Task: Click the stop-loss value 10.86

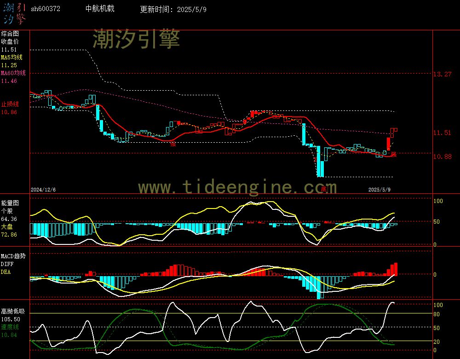Action: point(9,112)
